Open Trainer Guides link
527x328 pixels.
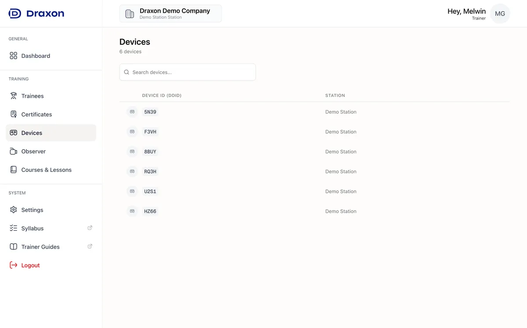[x=51, y=247]
